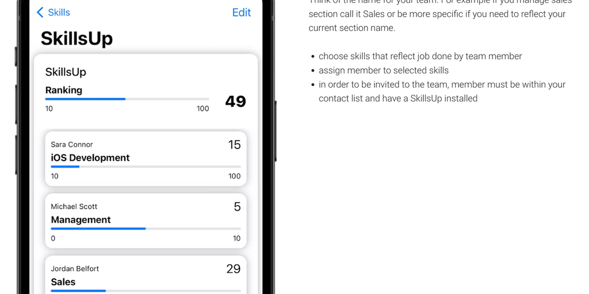Click the "choose skills that reflect job" bullet
589x294 pixels.
click(x=420, y=56)
